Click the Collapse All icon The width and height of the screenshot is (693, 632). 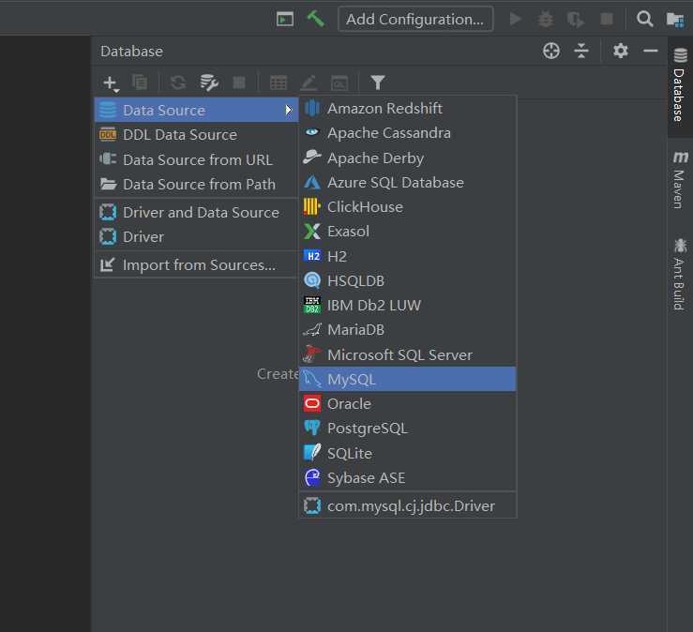point(581,51)
